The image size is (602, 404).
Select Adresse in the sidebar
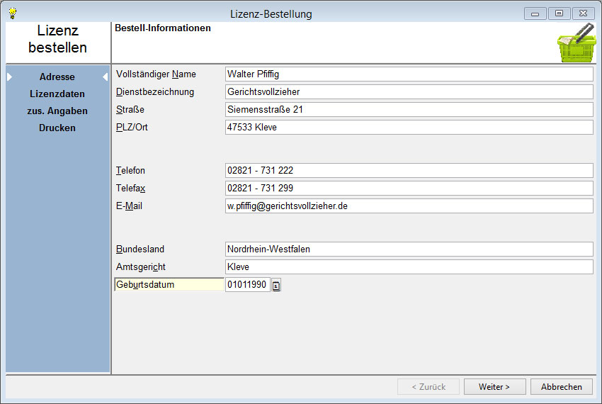pos(57,77)
